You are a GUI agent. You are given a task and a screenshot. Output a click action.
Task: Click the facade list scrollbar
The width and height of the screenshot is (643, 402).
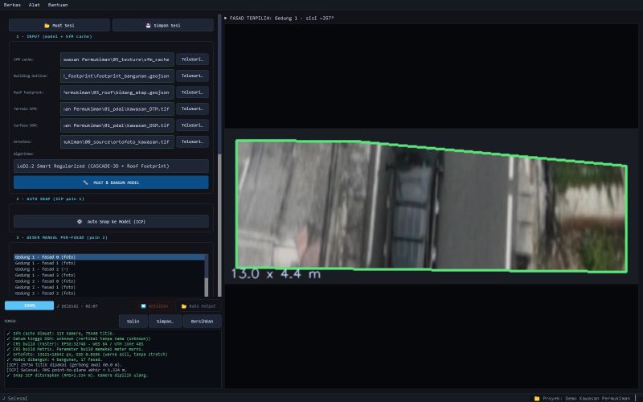click(x=207, y=275)
